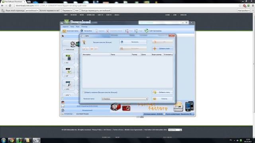
Task: Select the '-> 3GP' format icon in sidebar
Action: pos(69,71)
